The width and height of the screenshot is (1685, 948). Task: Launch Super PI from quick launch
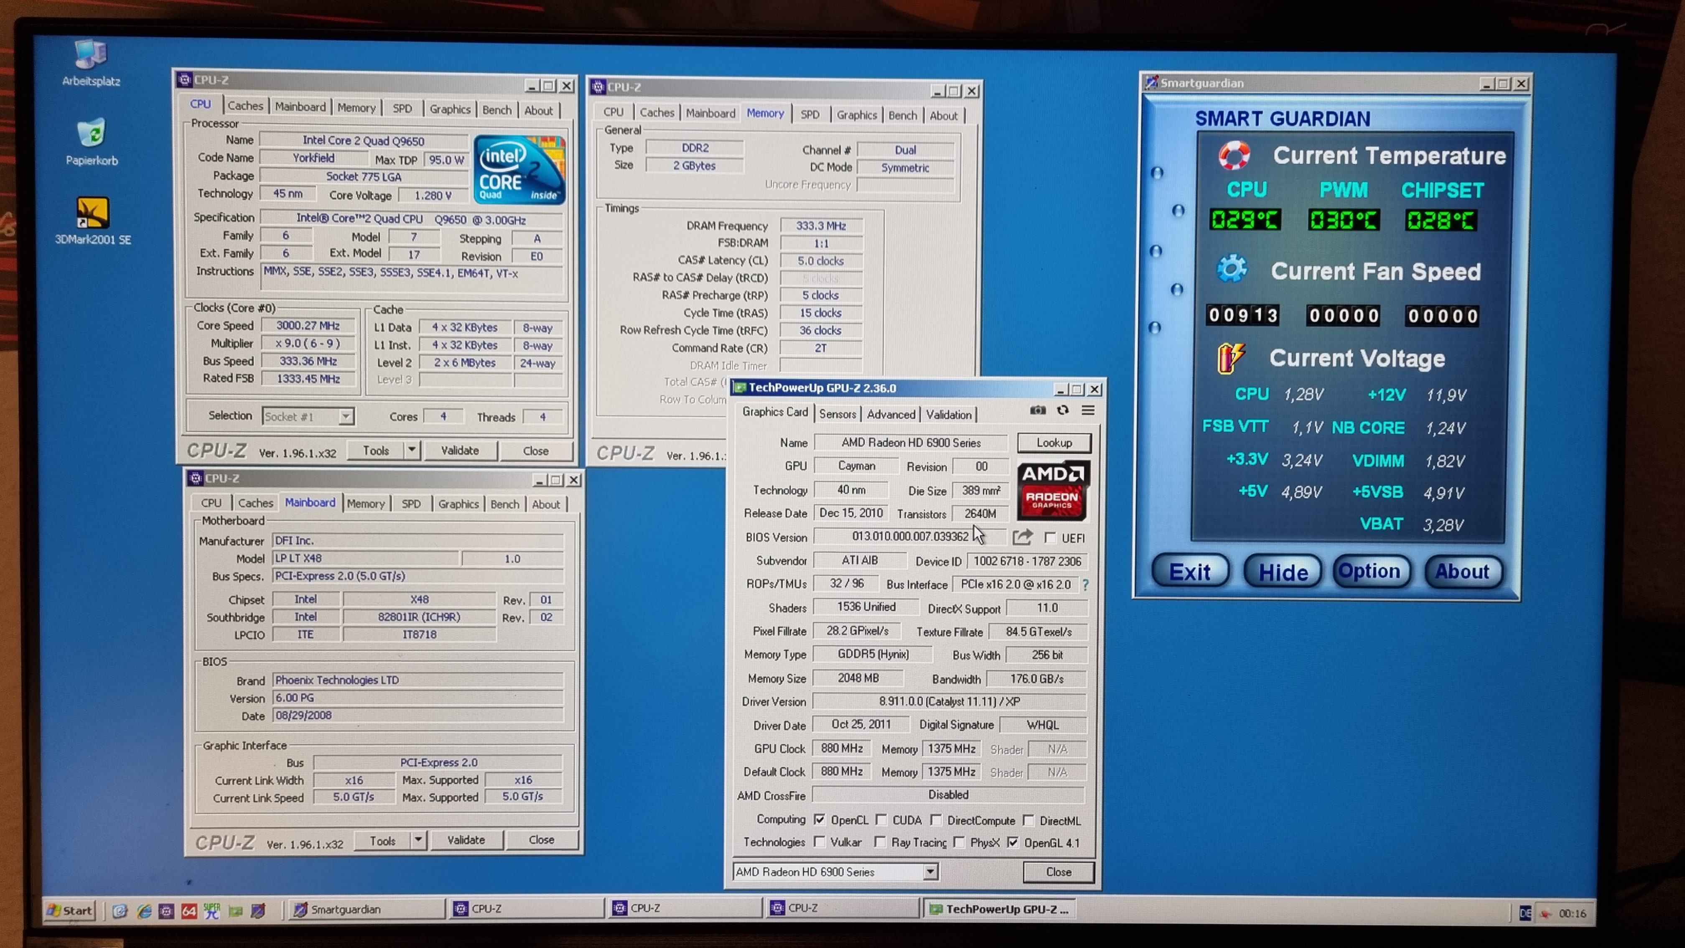[212, 911]
